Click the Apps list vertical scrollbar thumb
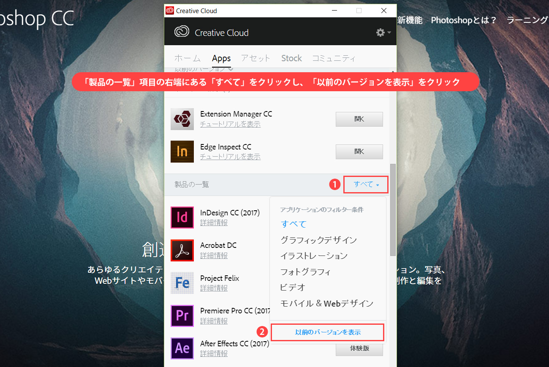The width and height of the screenshot is (549, 367). (x=393, y=209)
